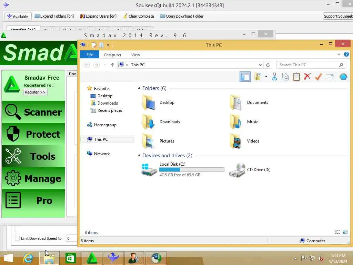Click the Rename toolbar icon
This screenshot has height=265, width=353.
pyautogui.click(x=329, y=77)
